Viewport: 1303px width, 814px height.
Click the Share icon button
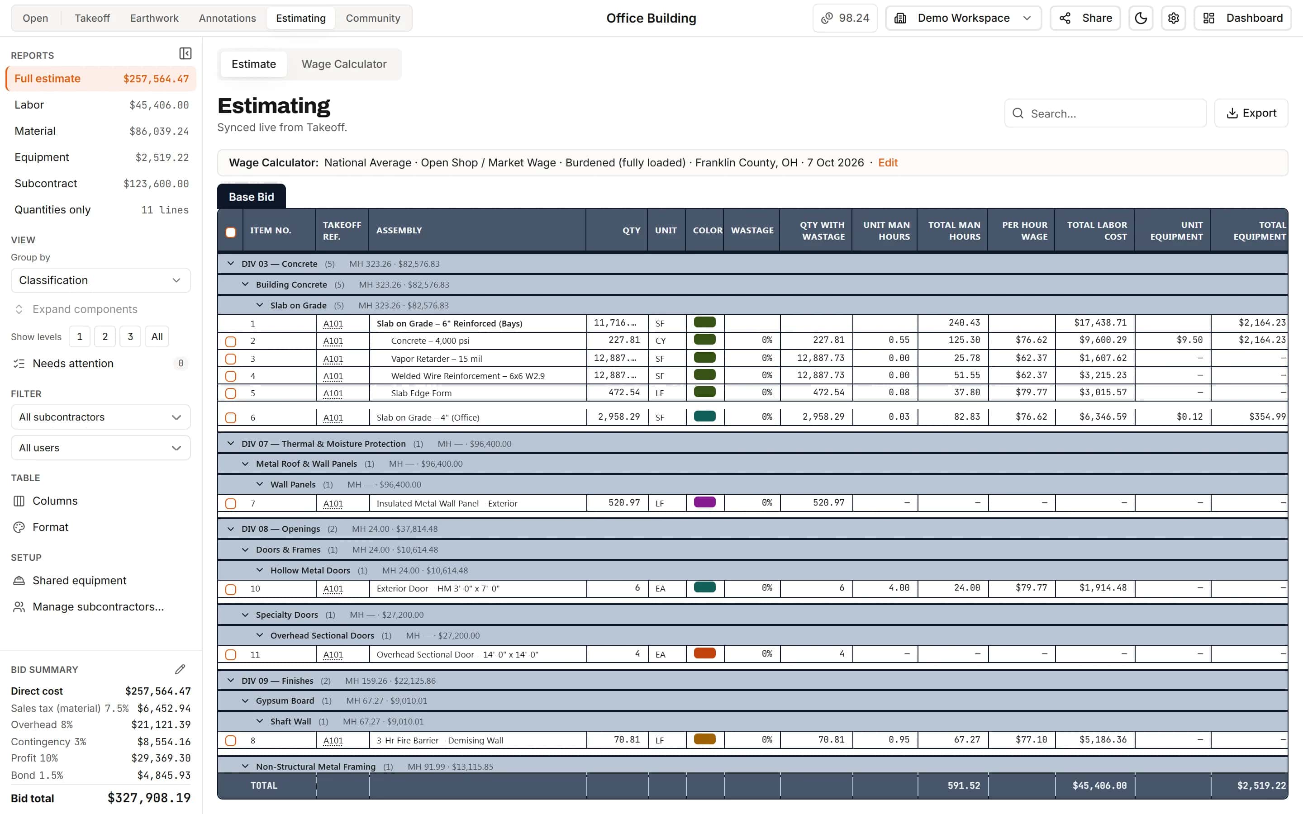click(1065, 18)
